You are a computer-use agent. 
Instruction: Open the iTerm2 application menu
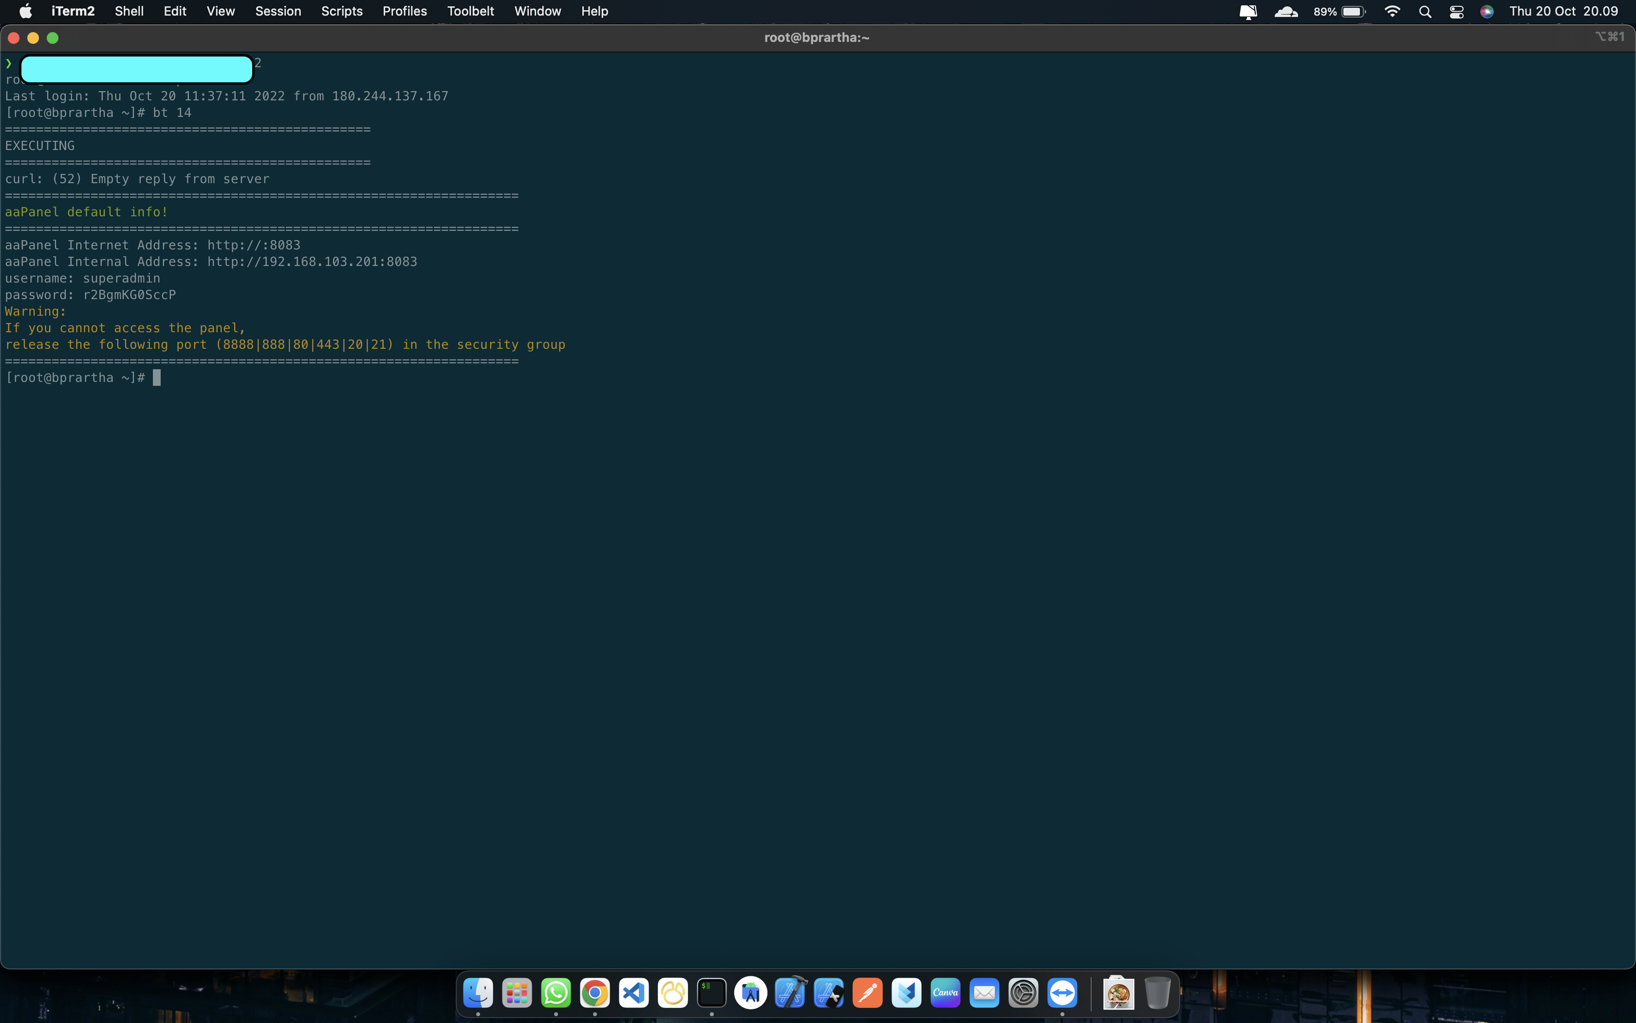tap(73, 11)
